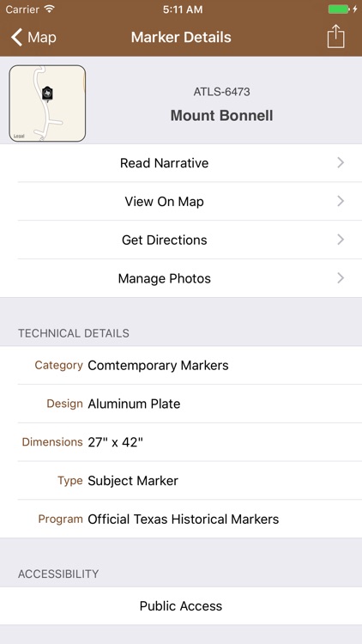Expand chevron beside Read Narrative

[341, 163]
